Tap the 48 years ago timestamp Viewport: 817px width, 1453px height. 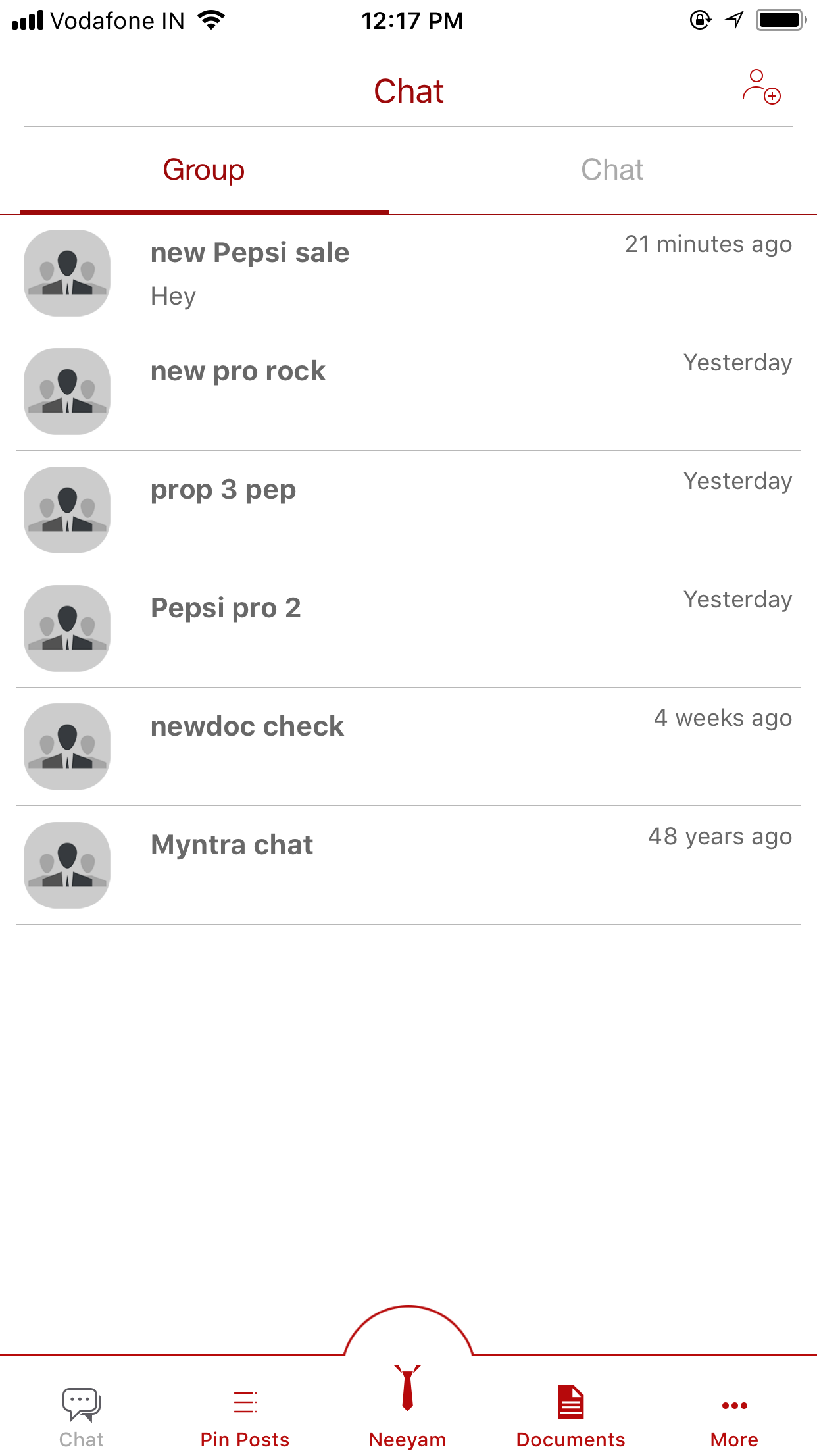(x=720, y=837)
